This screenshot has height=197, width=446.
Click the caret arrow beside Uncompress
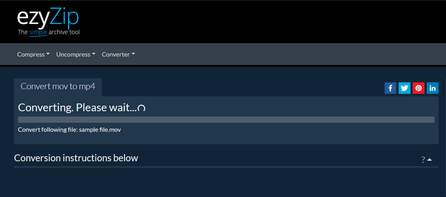click(x=93, y=54)
